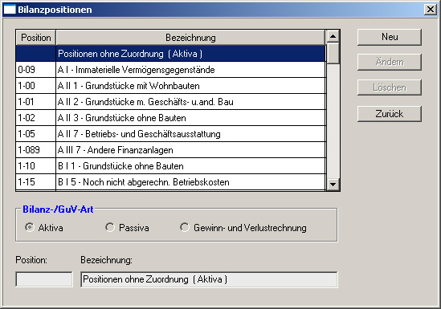The width and height of the screenshot is (441, 309).
Task: Select row 0-09 Immaterielle Vermögensgegenstände
Action: [170, 70]
